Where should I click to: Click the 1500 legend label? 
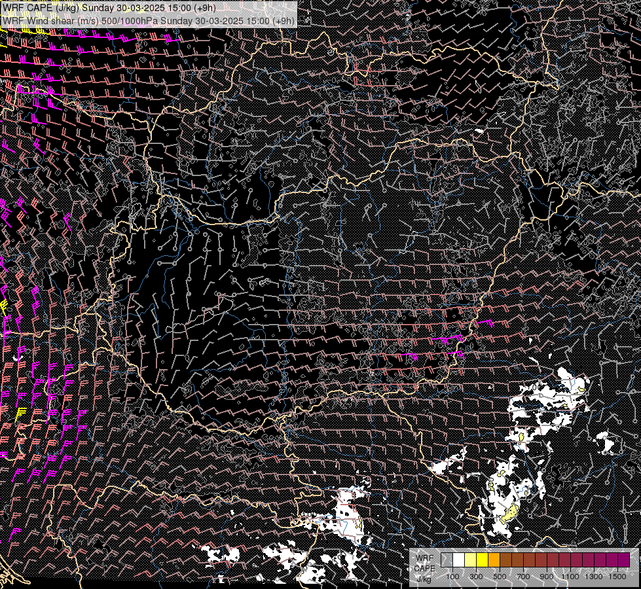click(x=617, y=577)
